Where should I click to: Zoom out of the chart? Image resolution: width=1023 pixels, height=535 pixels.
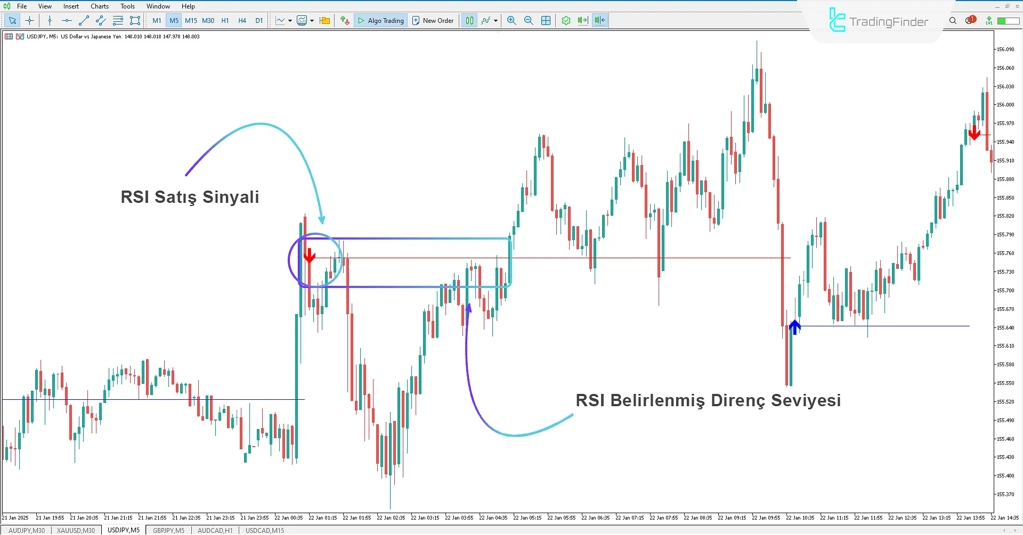(x=529, y=21)
